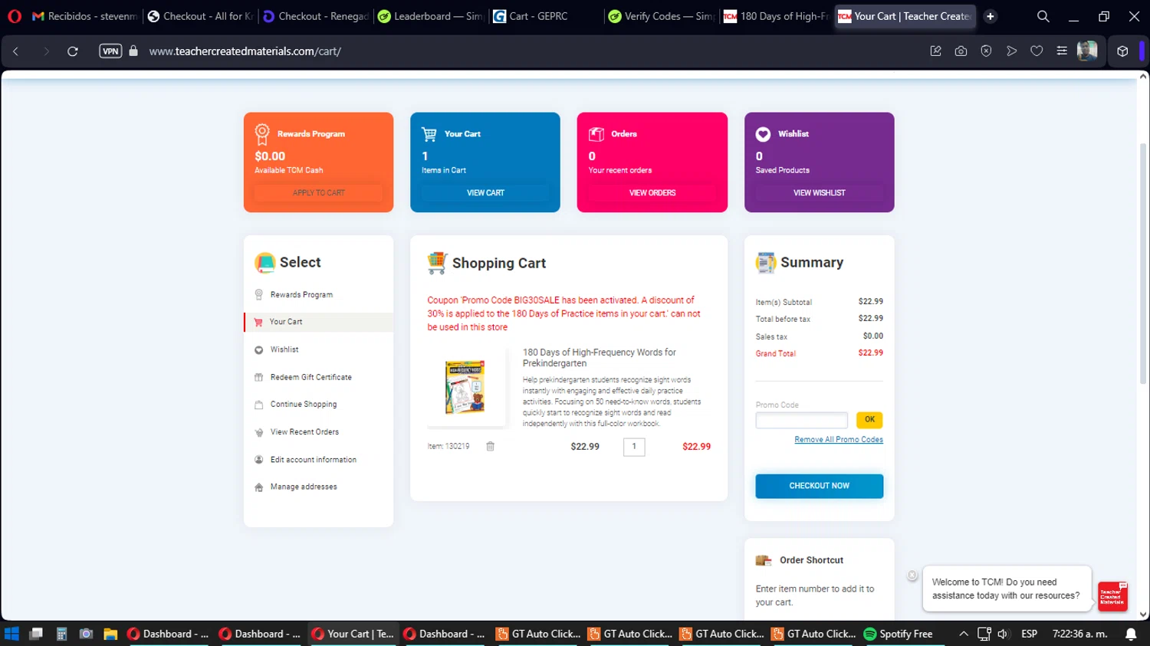The width and height of the screenshot is (1150, 646).
Task: Switch to Checkout - All for Kids tab
Action: (x=200, y=16)
